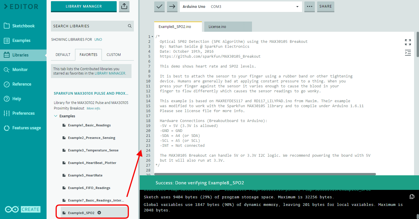Open Example2_Presence_Sensing sketch

[x=92, y=138]
